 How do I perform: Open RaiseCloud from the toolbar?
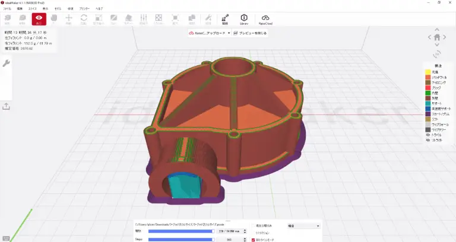[265, 20]
